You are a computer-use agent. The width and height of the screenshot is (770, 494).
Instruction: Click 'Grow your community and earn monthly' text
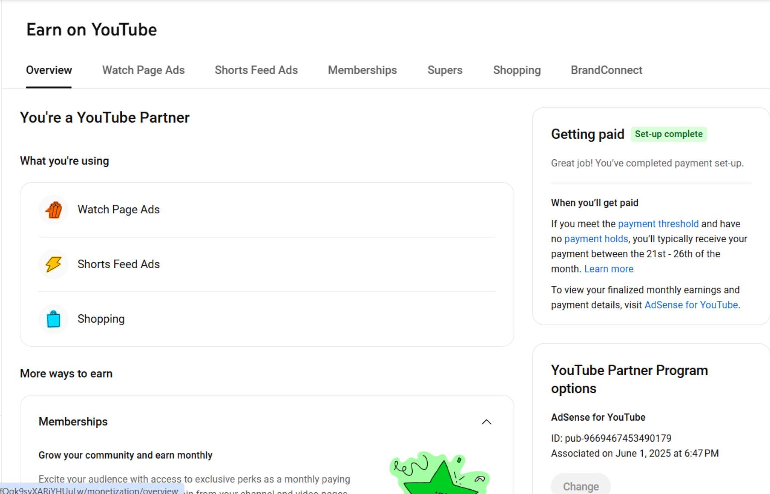[x=125, y=455]
